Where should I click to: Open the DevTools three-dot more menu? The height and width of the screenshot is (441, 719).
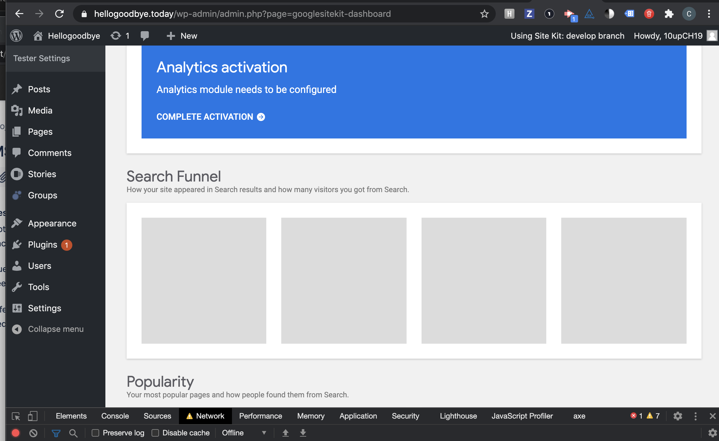point(695,416)
